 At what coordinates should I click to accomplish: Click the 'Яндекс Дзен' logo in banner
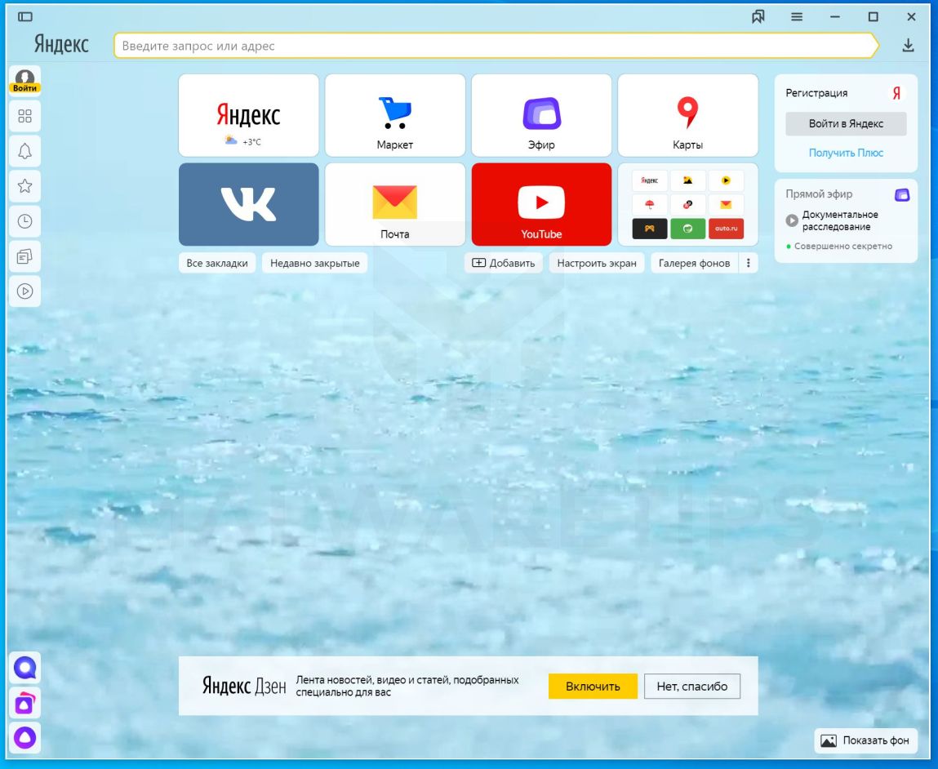coord(244,686)
